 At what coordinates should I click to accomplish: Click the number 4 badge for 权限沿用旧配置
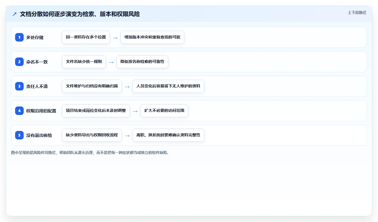click(19, 111)
